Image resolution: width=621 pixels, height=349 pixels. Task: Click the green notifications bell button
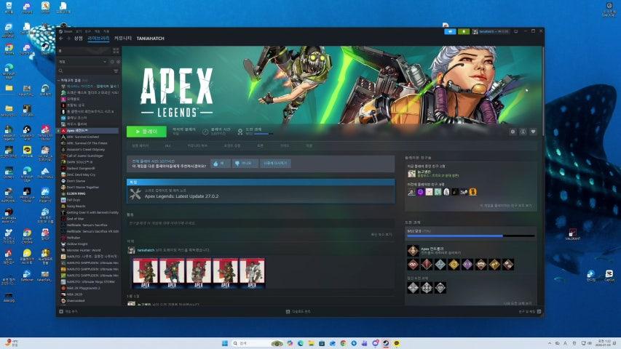[x=463, y=31]
